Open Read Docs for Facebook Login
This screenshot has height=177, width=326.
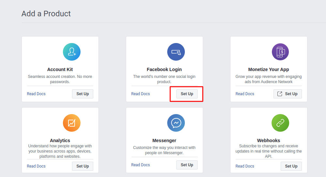(x=141, y=94)
